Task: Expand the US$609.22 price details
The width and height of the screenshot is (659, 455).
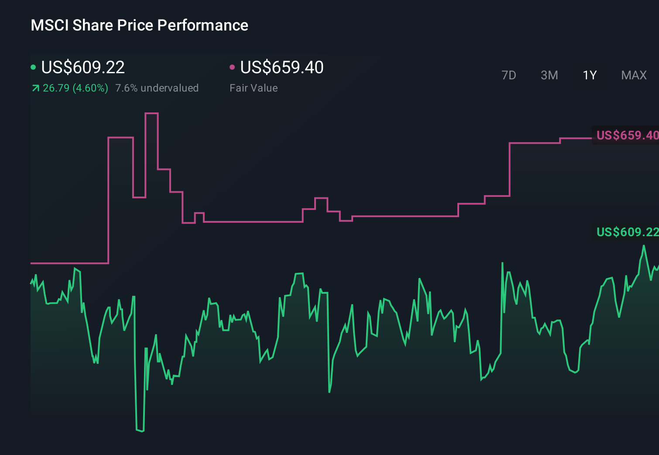Action: coord(83,68)
